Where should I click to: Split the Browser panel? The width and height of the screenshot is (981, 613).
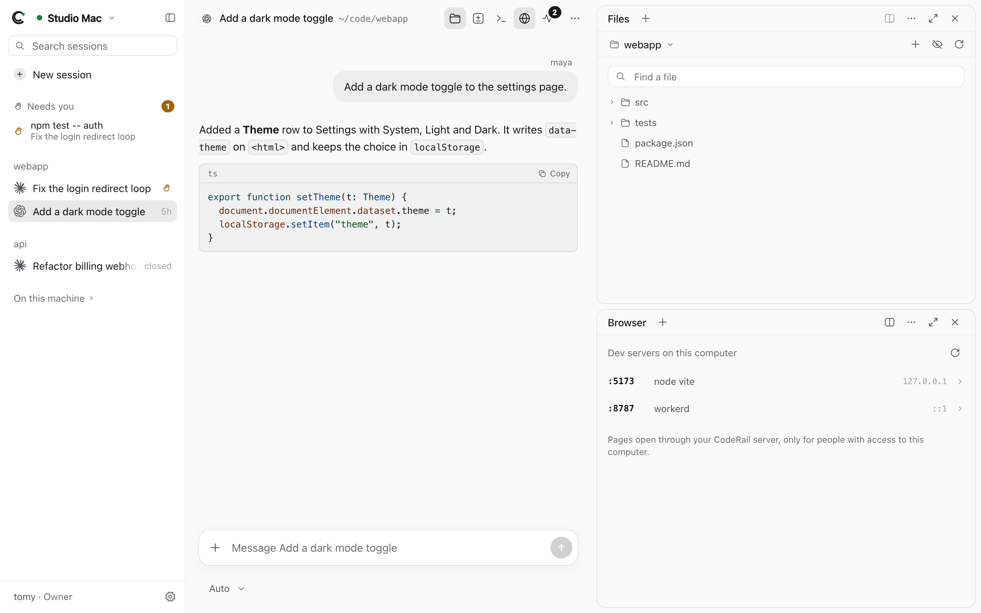pos(889,322)
